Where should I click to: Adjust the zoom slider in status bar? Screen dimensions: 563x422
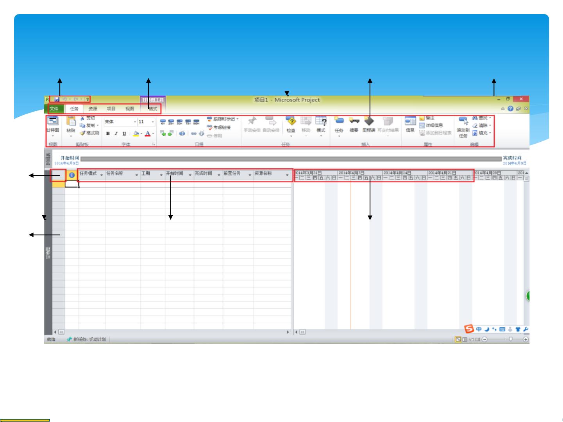click(510, 339)
